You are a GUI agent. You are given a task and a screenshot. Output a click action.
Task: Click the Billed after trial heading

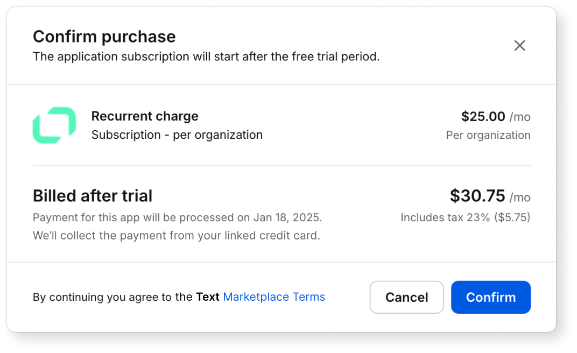pos(92,196)
